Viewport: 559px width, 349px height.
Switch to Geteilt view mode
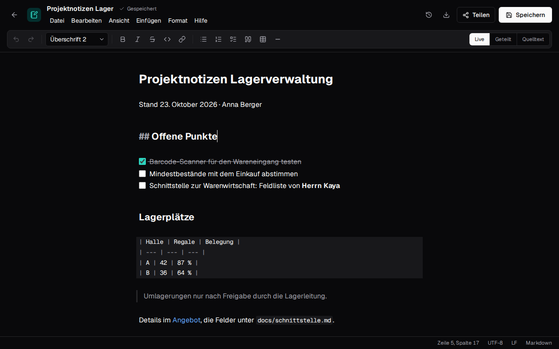pyautogui.click(x=503, y=39)
